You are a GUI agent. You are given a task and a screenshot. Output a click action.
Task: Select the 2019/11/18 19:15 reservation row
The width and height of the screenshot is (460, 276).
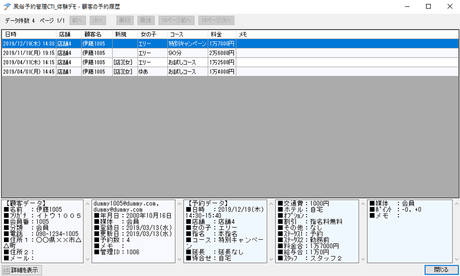(x=115, y=53)
